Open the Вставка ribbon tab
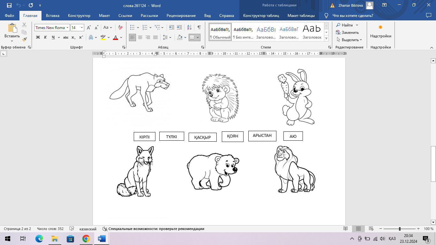 point(53,16)
